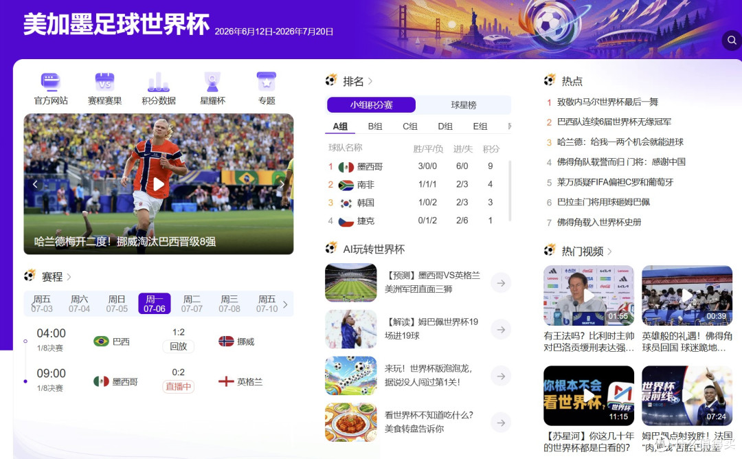Image resolution: width=742 pixels, height=459 pixels.
Task: Click the 韩国 flag in group table
Action: pyautogui.click(x=346, y=203)
